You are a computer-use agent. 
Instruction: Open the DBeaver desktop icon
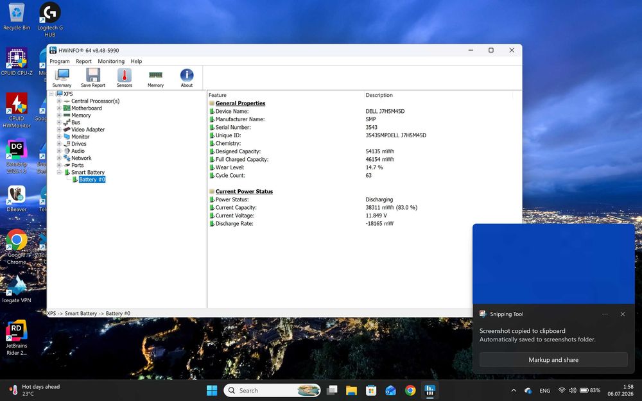pos(17,198)
